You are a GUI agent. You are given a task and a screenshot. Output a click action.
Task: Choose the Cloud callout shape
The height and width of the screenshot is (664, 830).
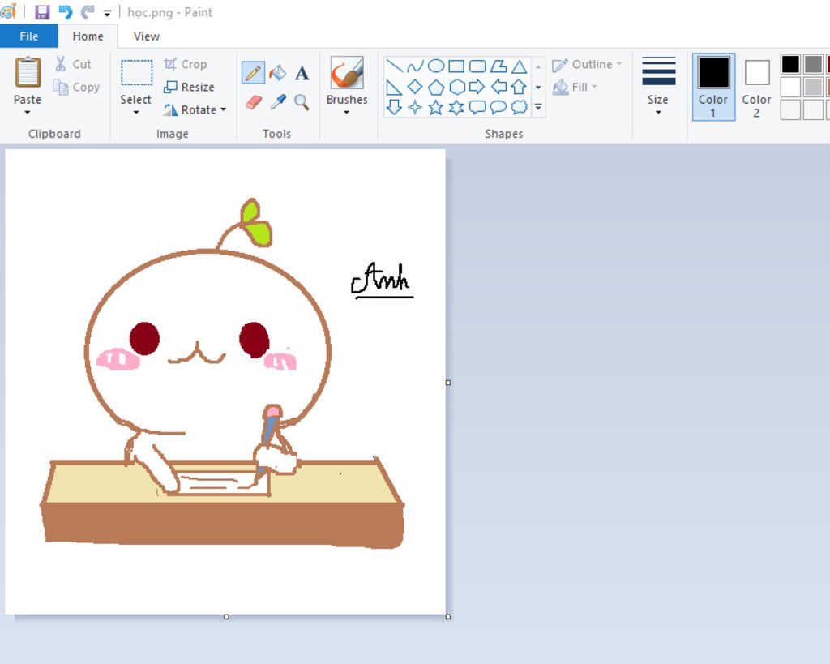tap(520, 108)
